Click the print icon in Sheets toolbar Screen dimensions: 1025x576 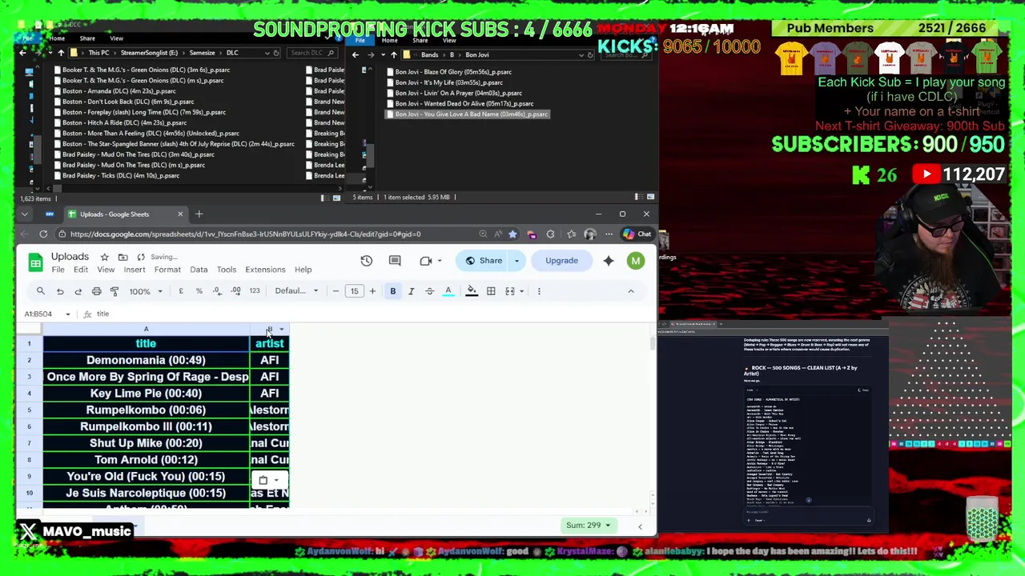point(97,291)
